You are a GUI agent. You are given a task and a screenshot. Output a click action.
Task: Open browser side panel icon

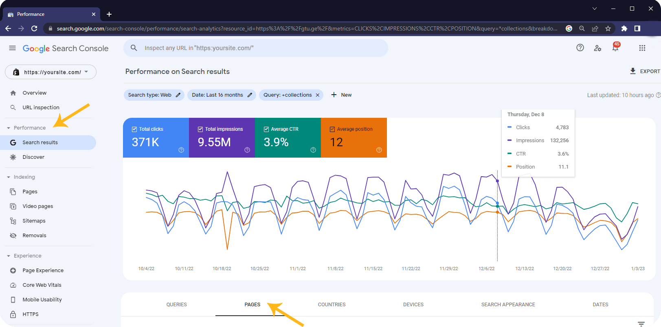coord(637,28)
